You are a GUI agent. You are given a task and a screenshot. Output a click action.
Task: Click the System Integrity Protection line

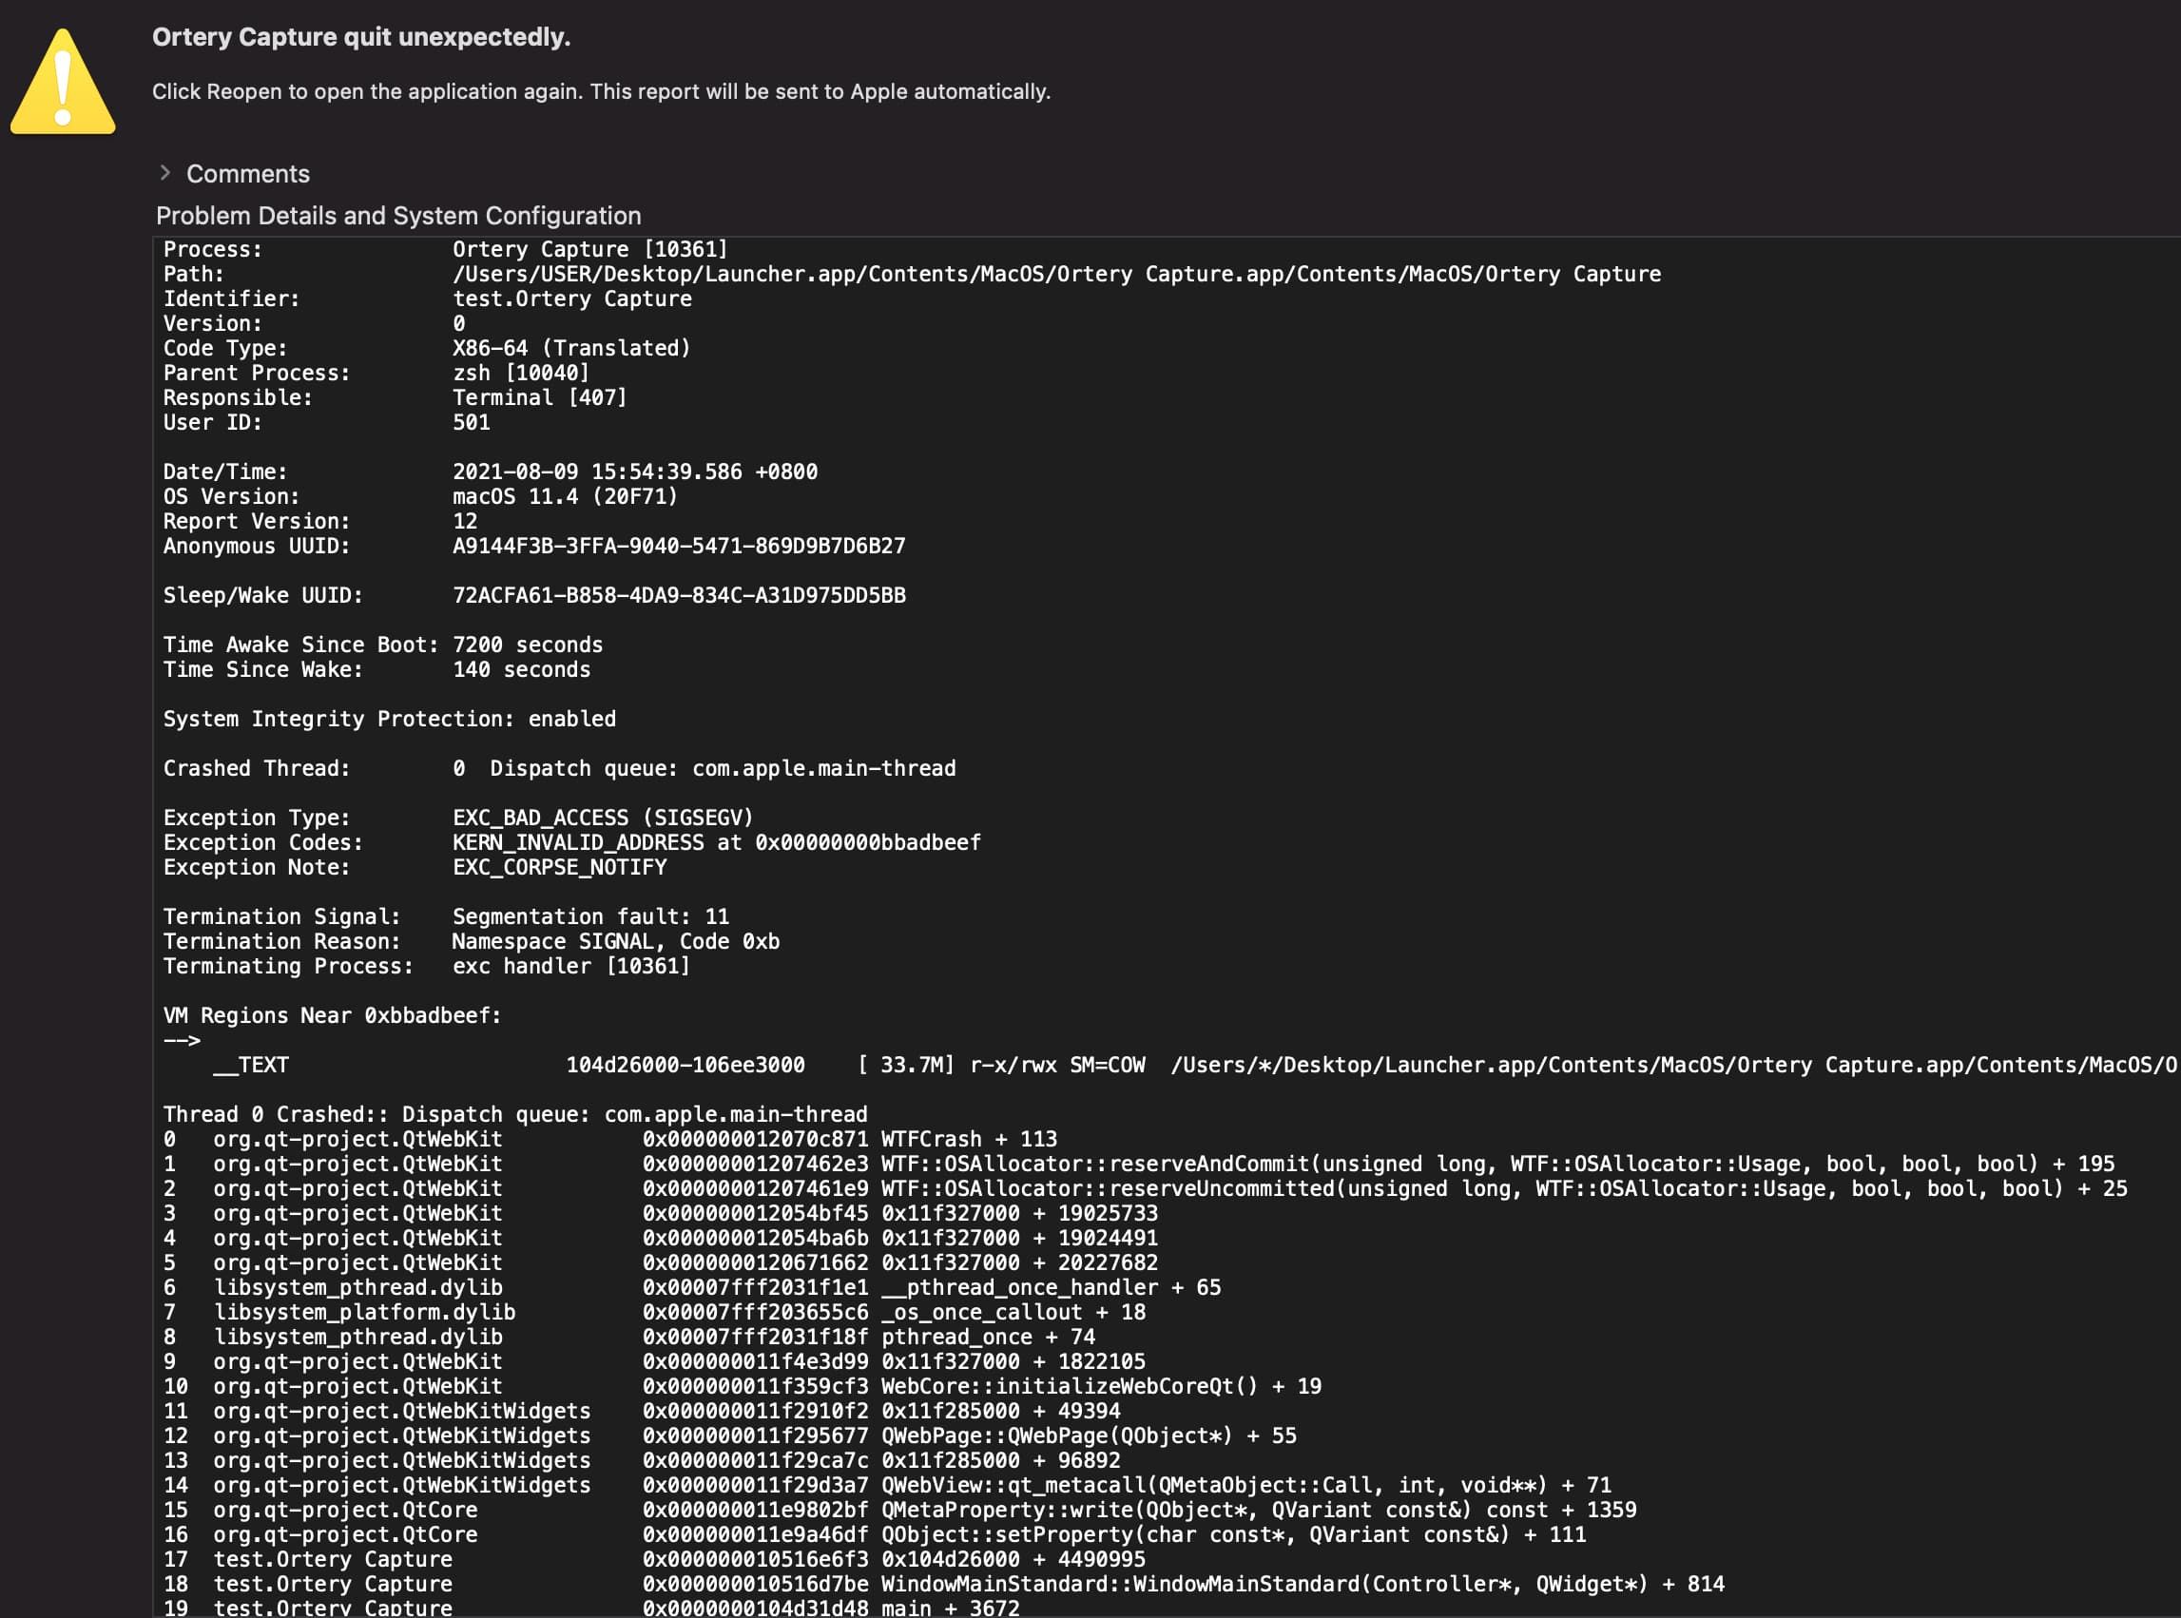390,719
